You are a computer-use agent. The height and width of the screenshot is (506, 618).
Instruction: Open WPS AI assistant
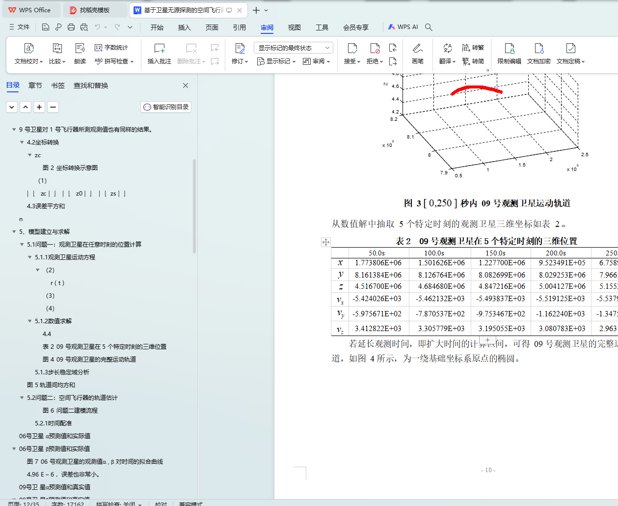pos(403,27)
